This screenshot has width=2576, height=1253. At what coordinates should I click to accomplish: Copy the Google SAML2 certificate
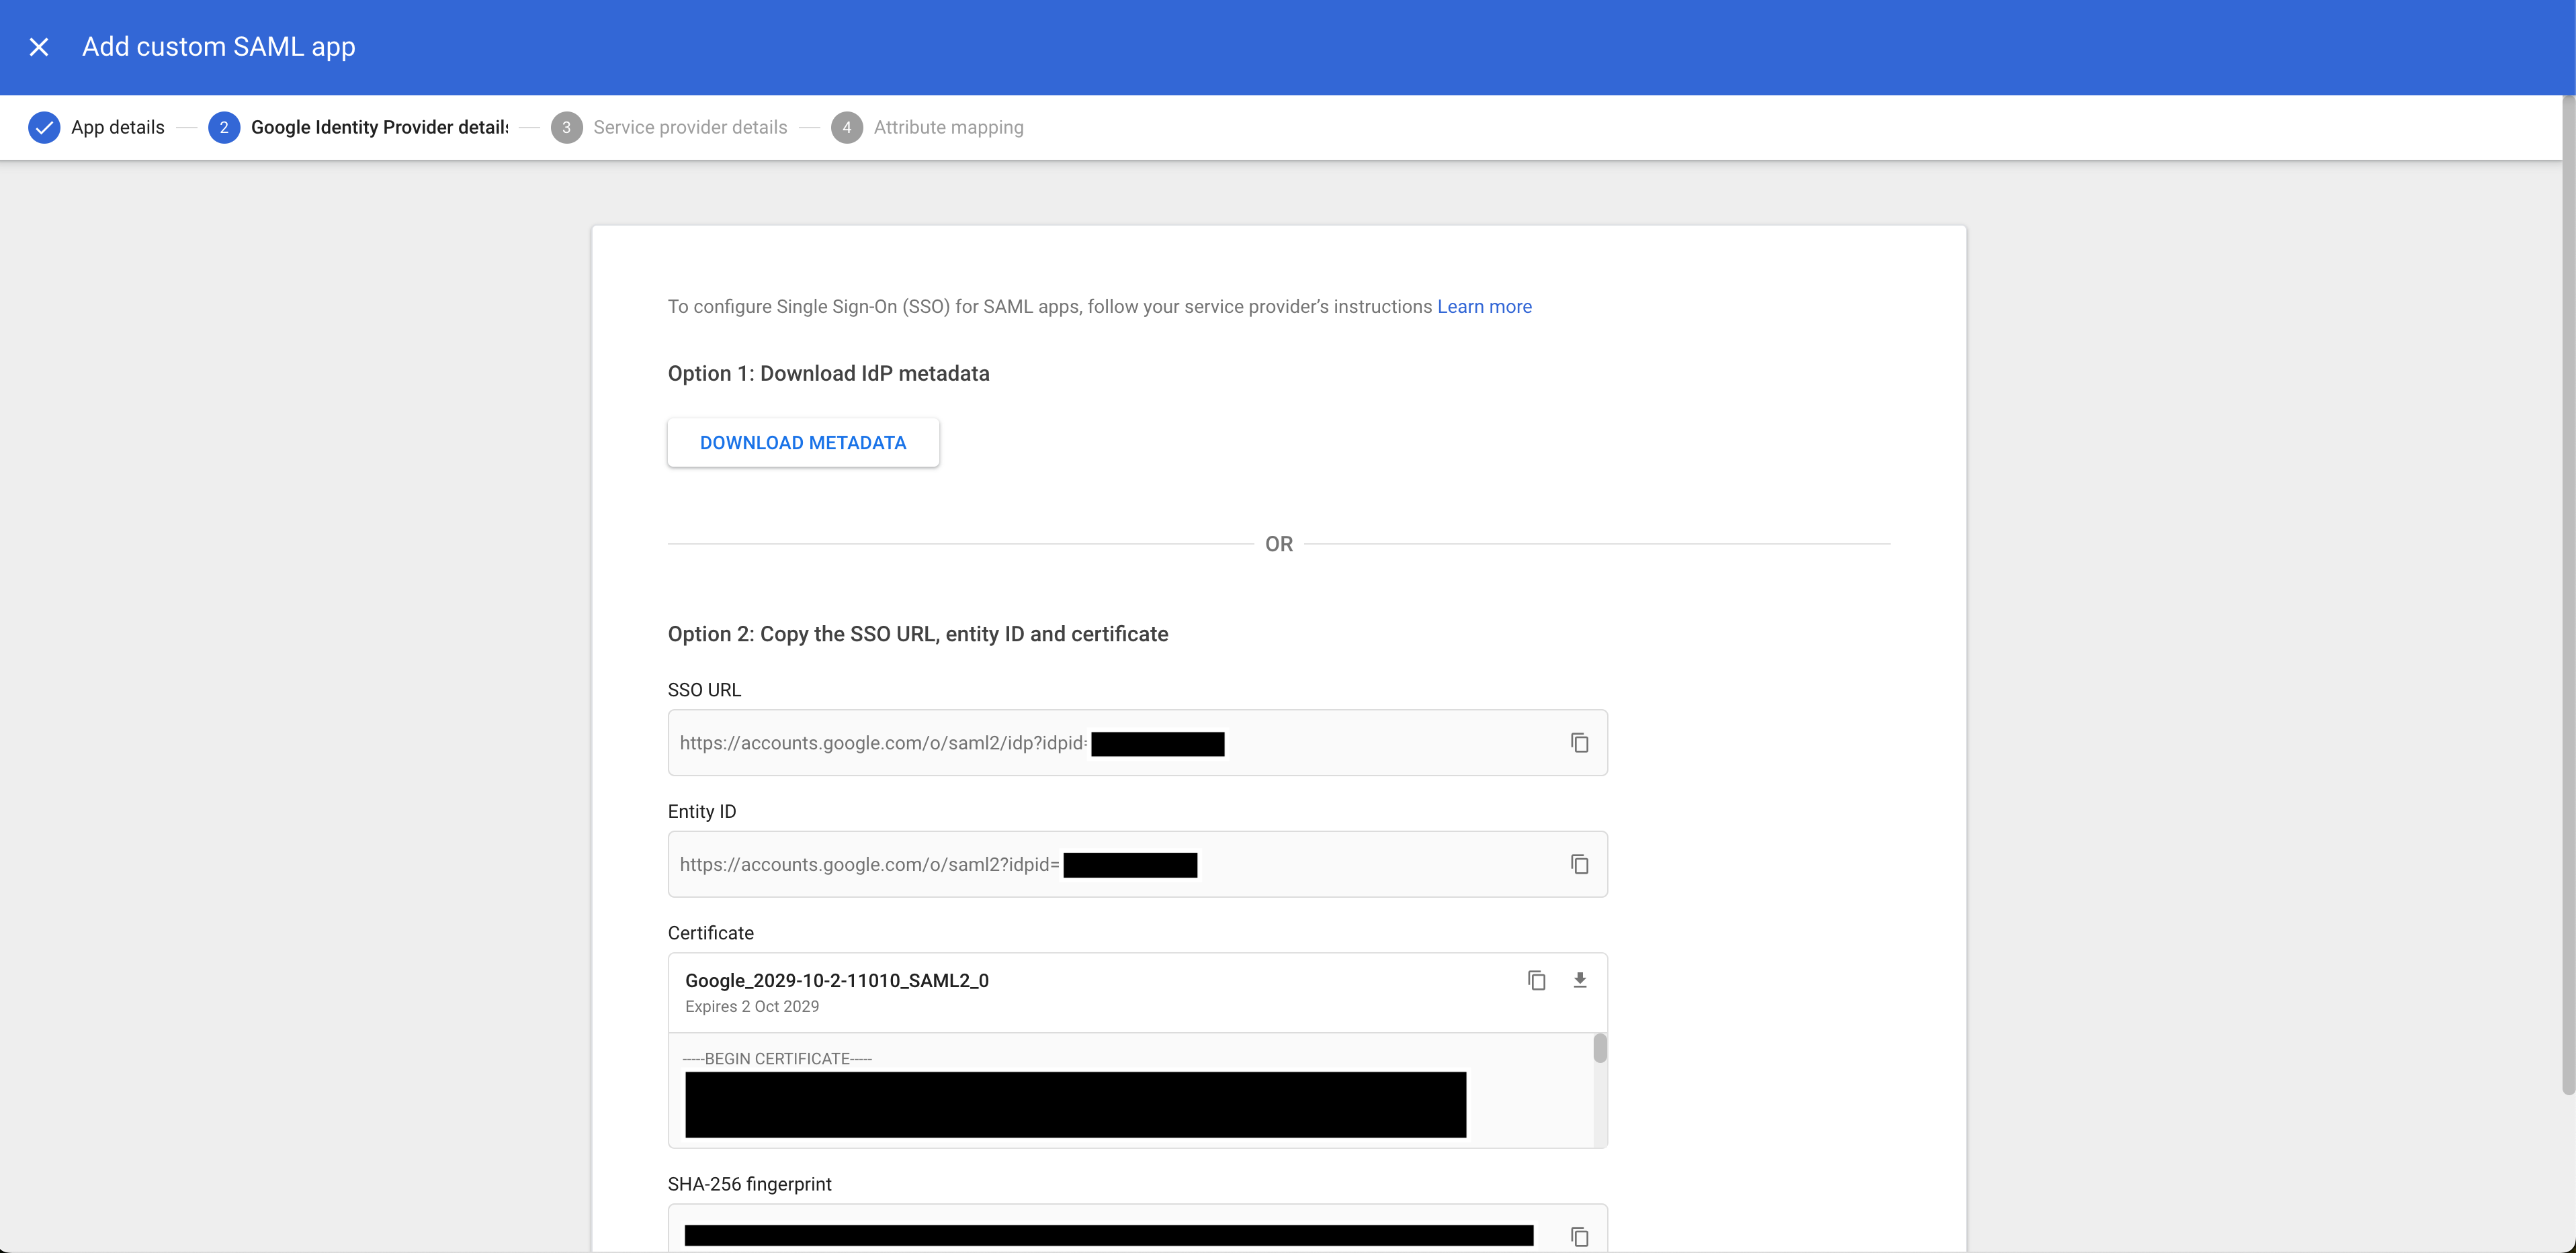pos(1536,980)
